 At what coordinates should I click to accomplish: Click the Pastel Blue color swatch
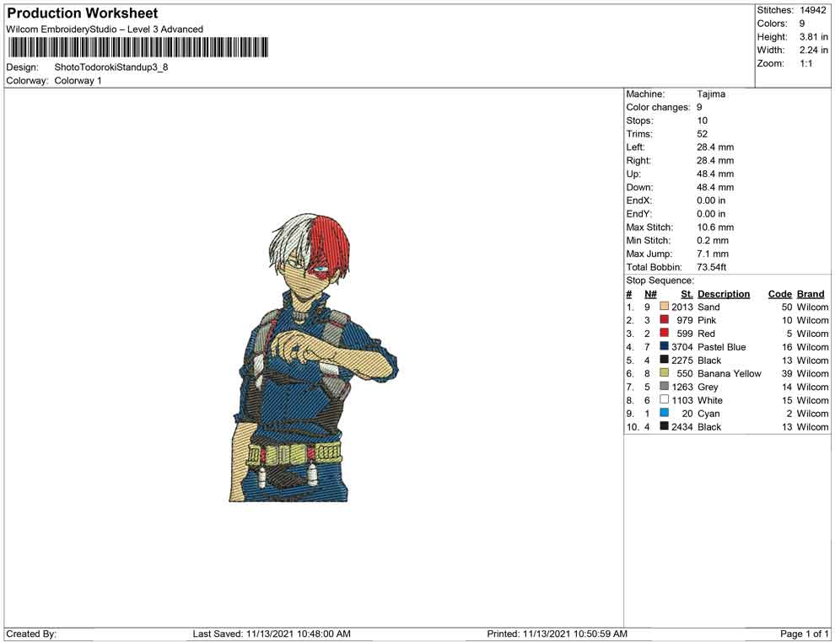pos(664,346)
